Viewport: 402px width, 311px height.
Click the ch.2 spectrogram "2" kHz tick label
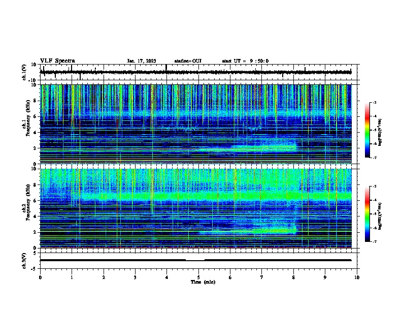tap(35, 232)
